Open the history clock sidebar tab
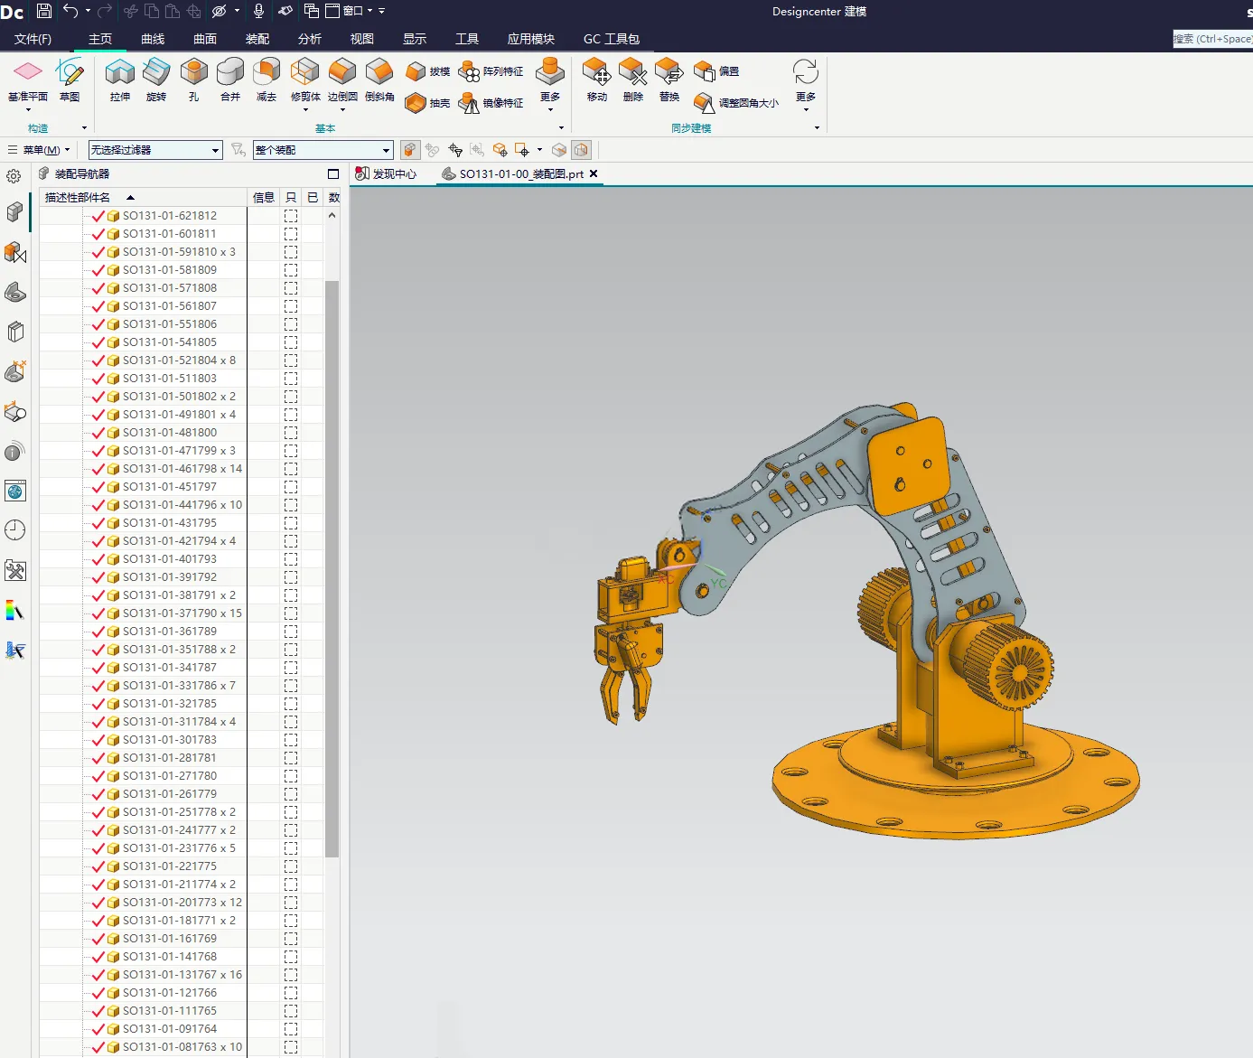The height and width of the screenshot is (1058, 1253). (x=15, y=530)
